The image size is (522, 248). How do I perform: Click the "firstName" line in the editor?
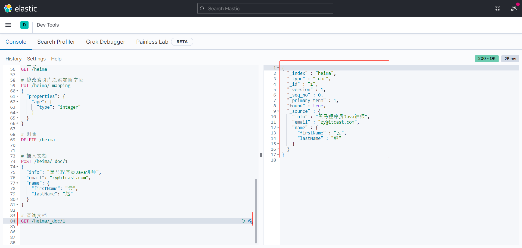(55, 189)
